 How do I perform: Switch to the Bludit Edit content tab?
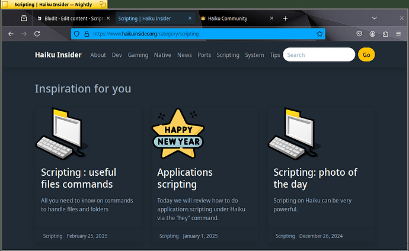(x=73, y=18)
